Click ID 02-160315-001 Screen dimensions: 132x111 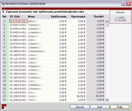click(18, 78)
